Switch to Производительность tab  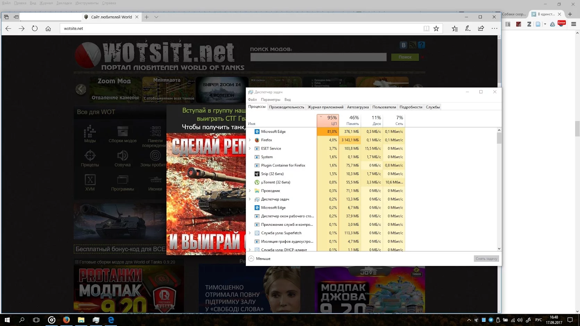(x=287, y=107)
